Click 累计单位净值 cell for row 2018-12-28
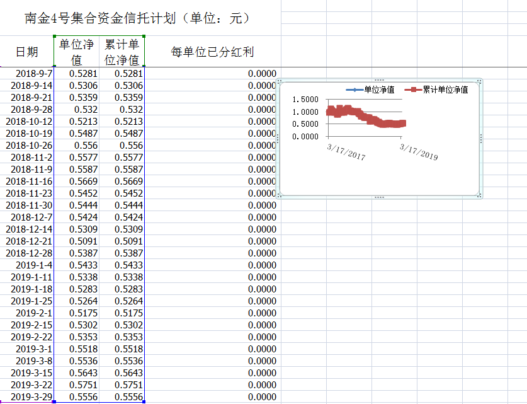The width and height of the screenshot is (527, 404). pos(122,253)
